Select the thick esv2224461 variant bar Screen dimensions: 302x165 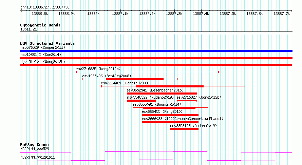tap(170, 86)
